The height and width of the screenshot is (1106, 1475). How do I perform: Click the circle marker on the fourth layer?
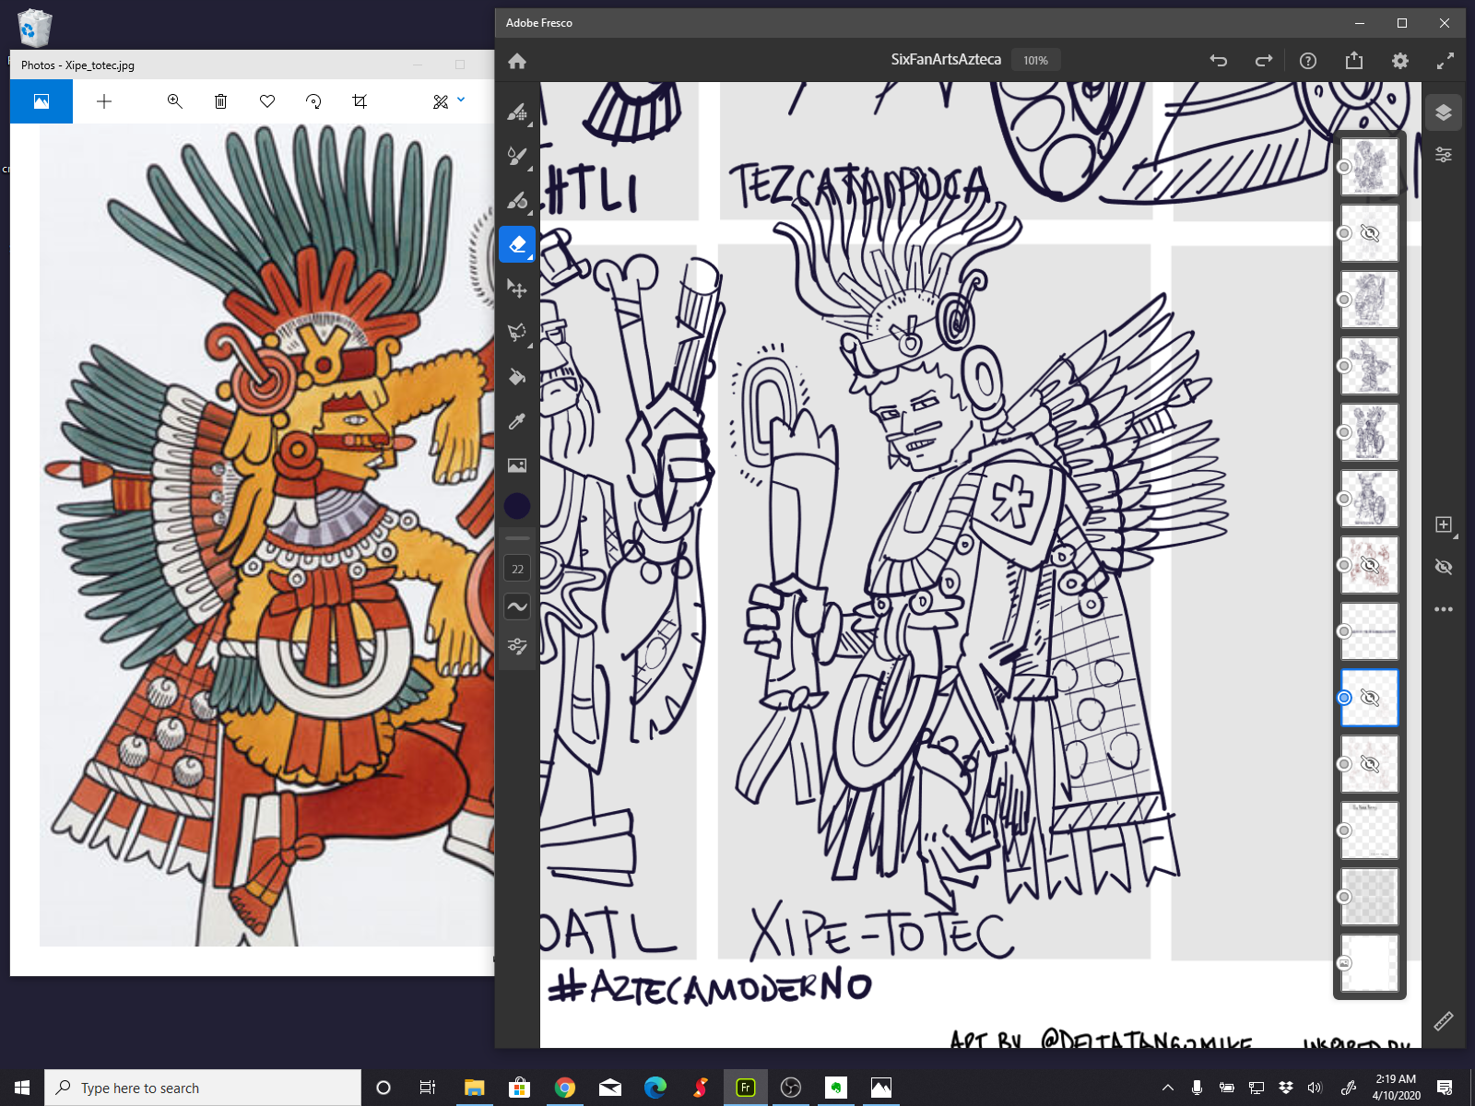tap(1344, 366)
